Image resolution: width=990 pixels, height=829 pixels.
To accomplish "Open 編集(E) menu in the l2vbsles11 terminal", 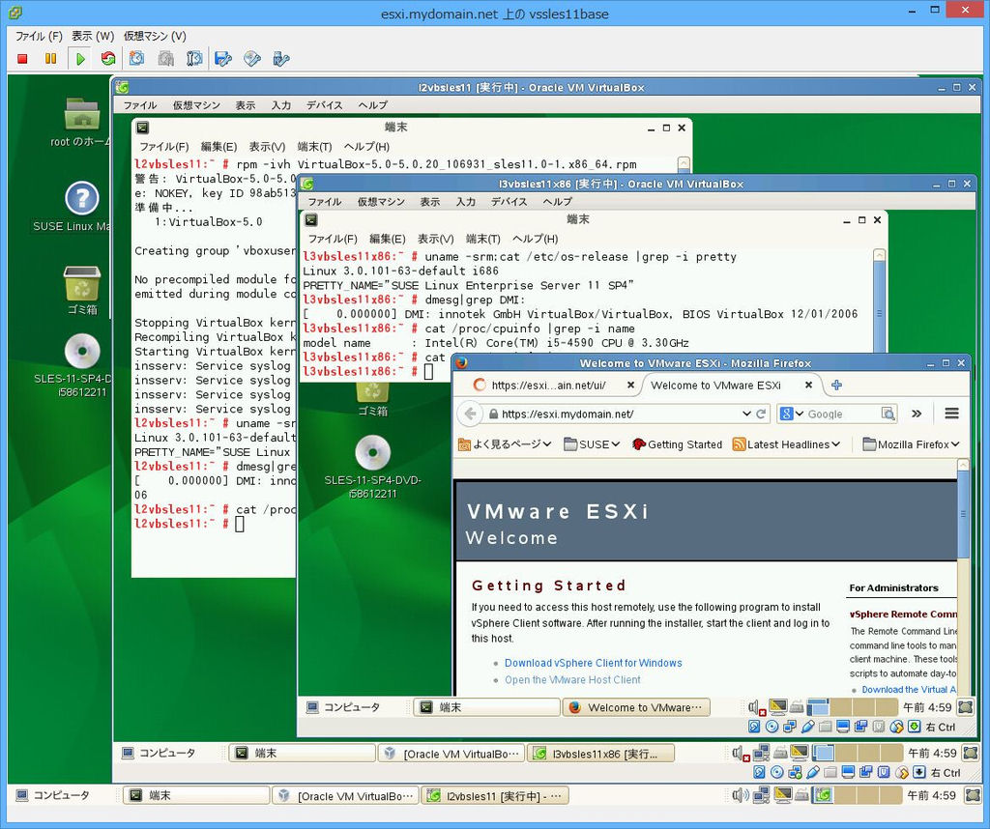I will click(218, 146).
